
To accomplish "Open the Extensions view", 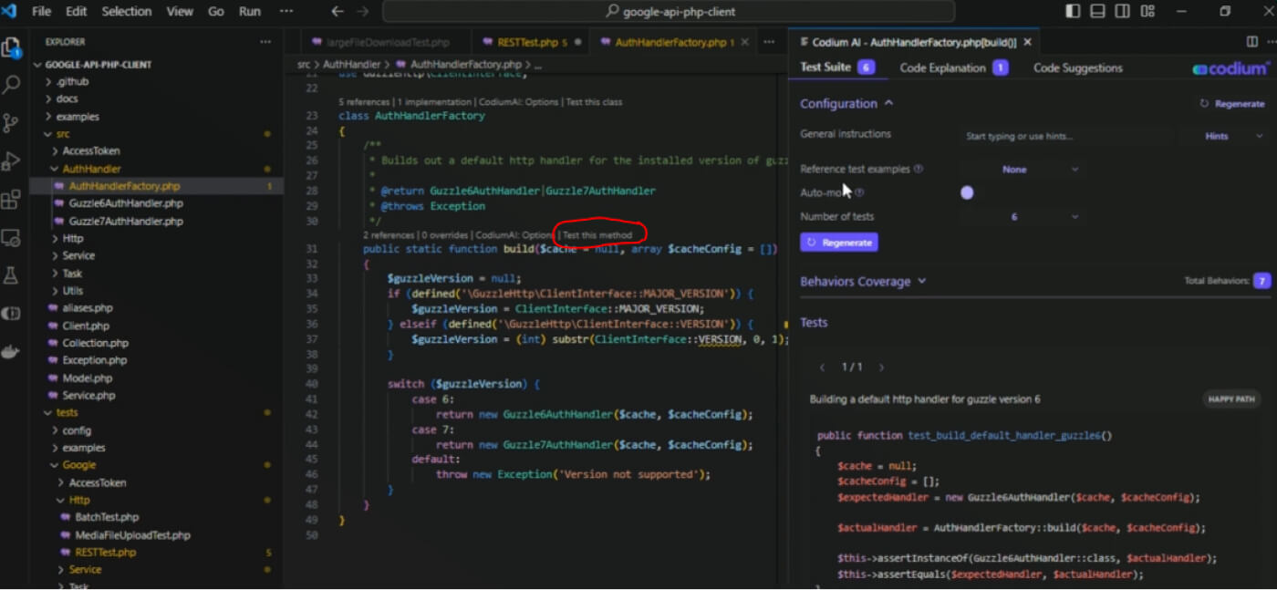I will coord(12,200).
